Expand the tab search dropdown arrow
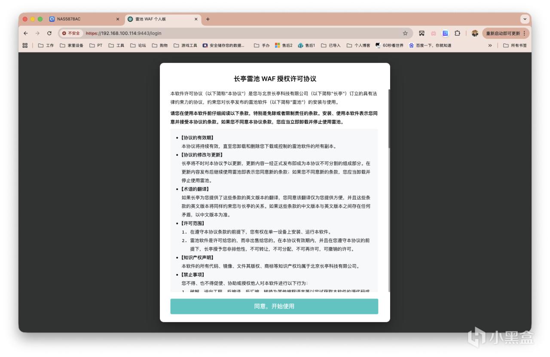The height and width of the screenshot is (357, 550). (x=524, y=19)
